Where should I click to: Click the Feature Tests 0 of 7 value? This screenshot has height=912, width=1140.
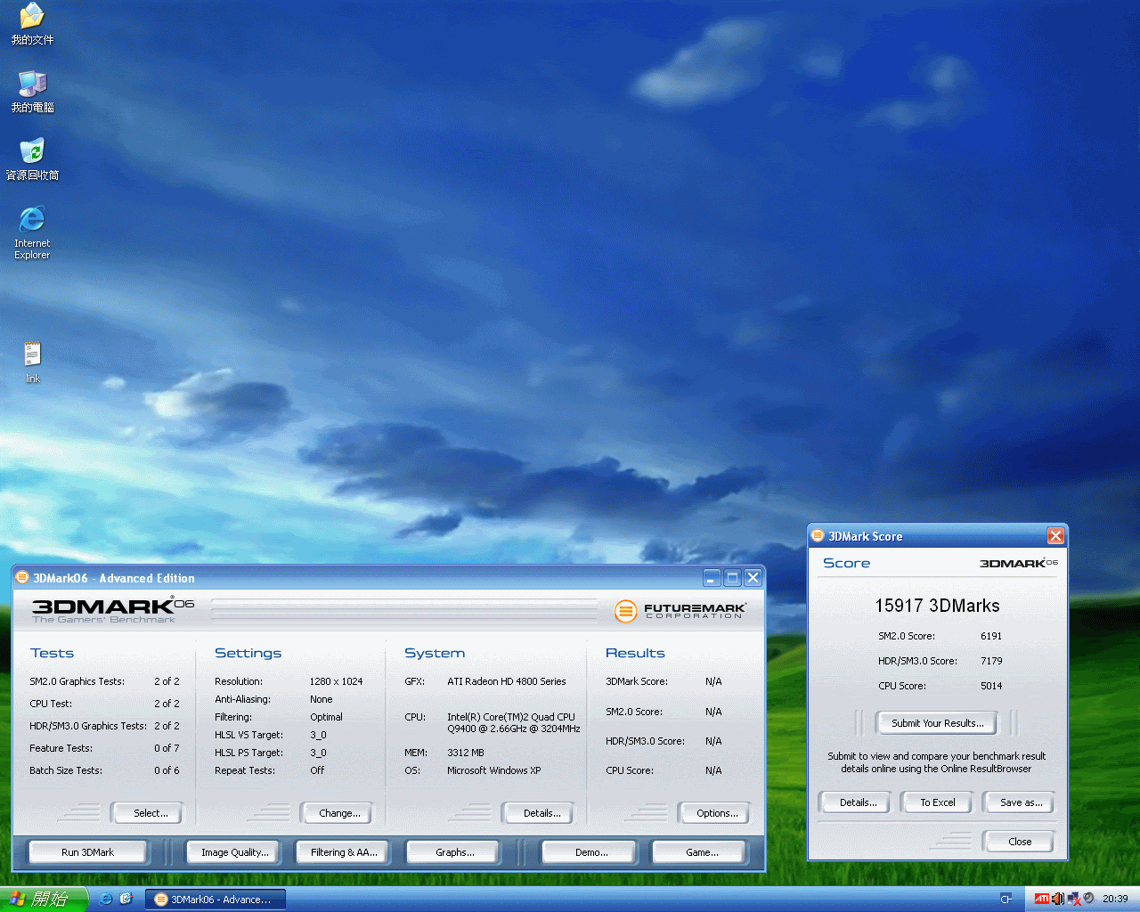pyautogui.click(x=167, y=748)
